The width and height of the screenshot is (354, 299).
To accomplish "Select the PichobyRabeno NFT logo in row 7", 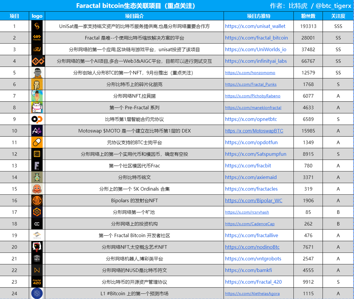I will 37,96.
